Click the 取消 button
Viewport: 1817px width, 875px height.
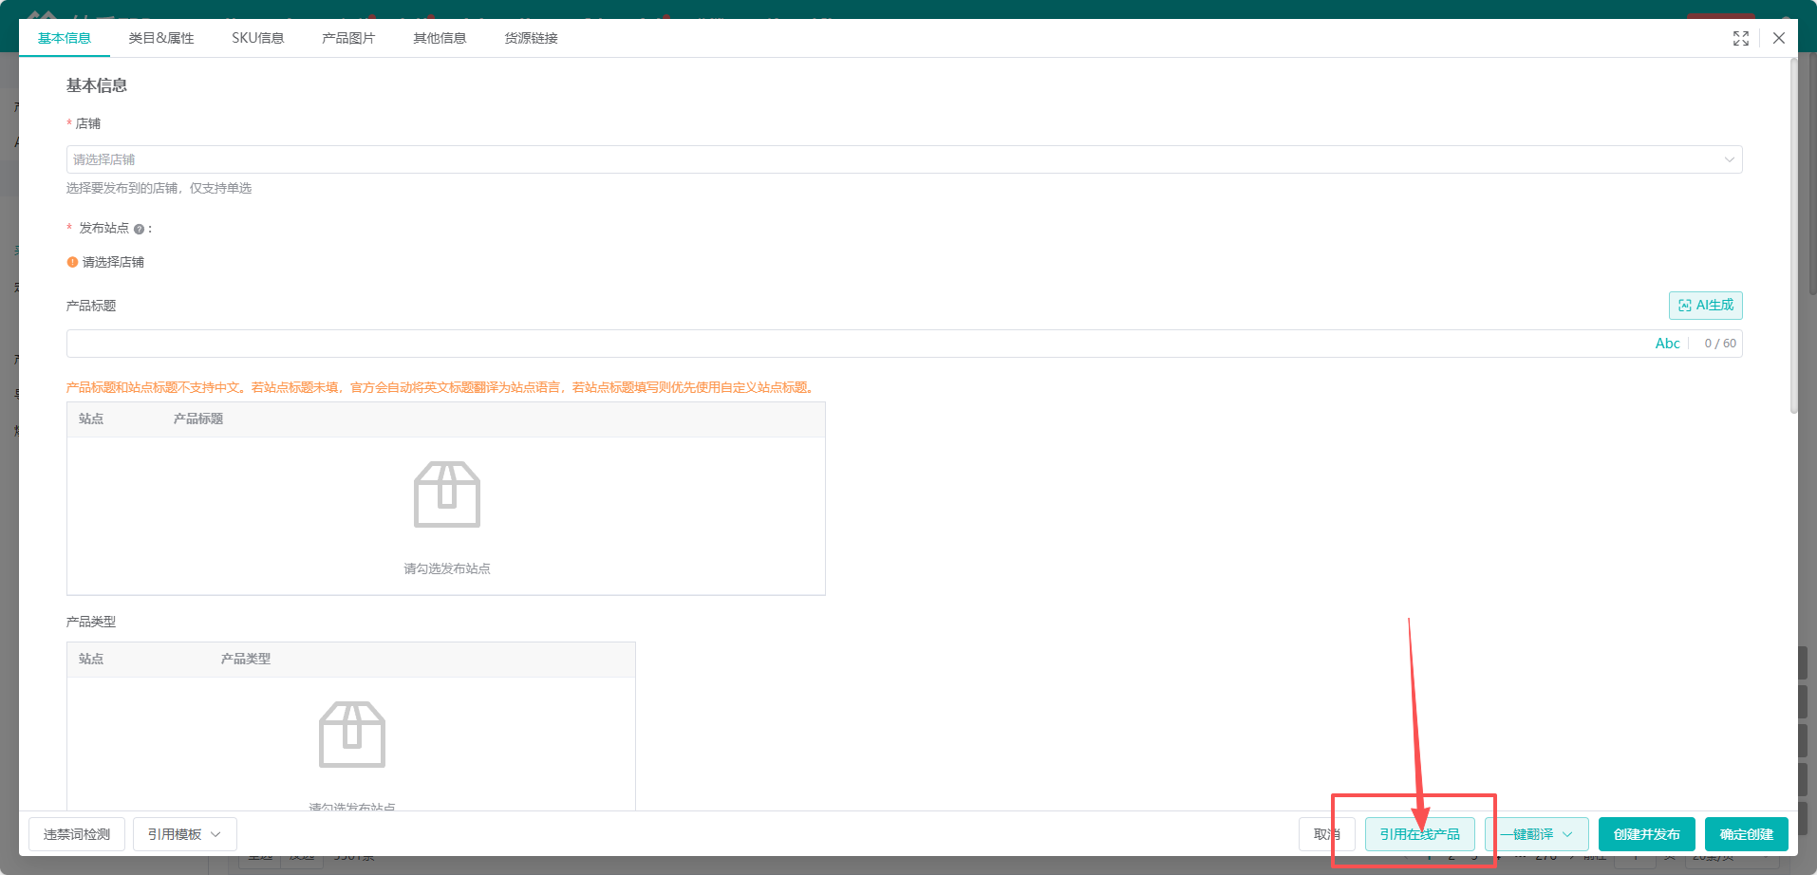1326,834
